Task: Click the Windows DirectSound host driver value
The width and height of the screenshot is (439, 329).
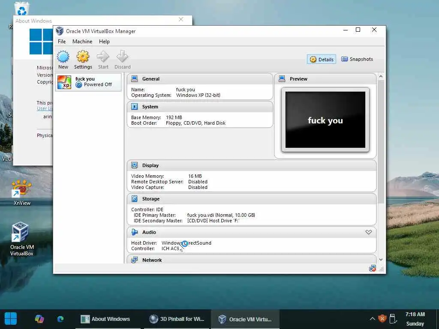Action: point(186,243)
